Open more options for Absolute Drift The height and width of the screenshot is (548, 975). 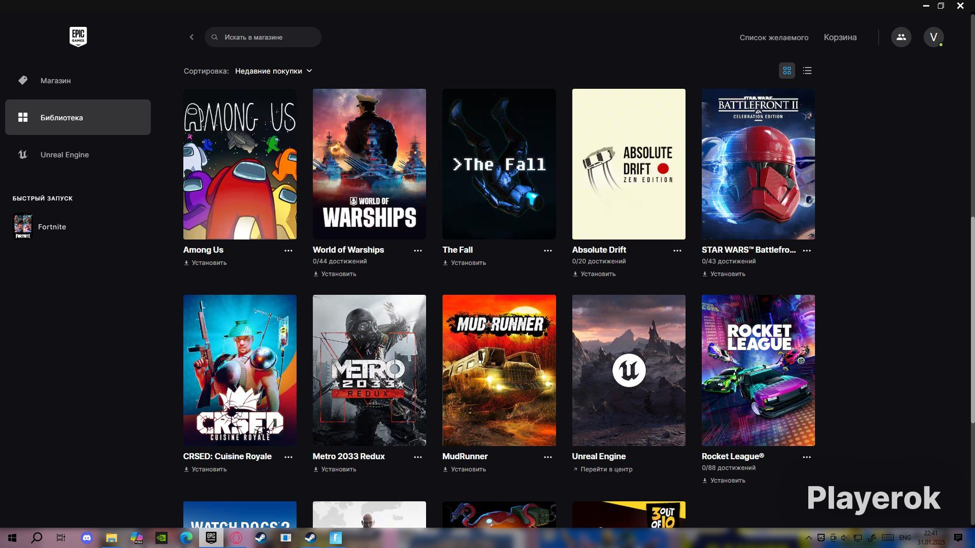[677, 250]
